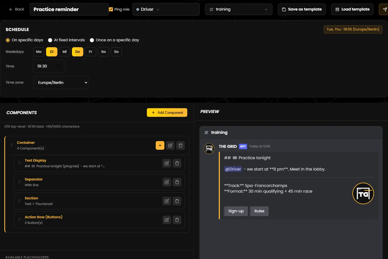Toggle the Fr weekday button
The height and width of the screenshot is (259, 388).
pos(91,52)
